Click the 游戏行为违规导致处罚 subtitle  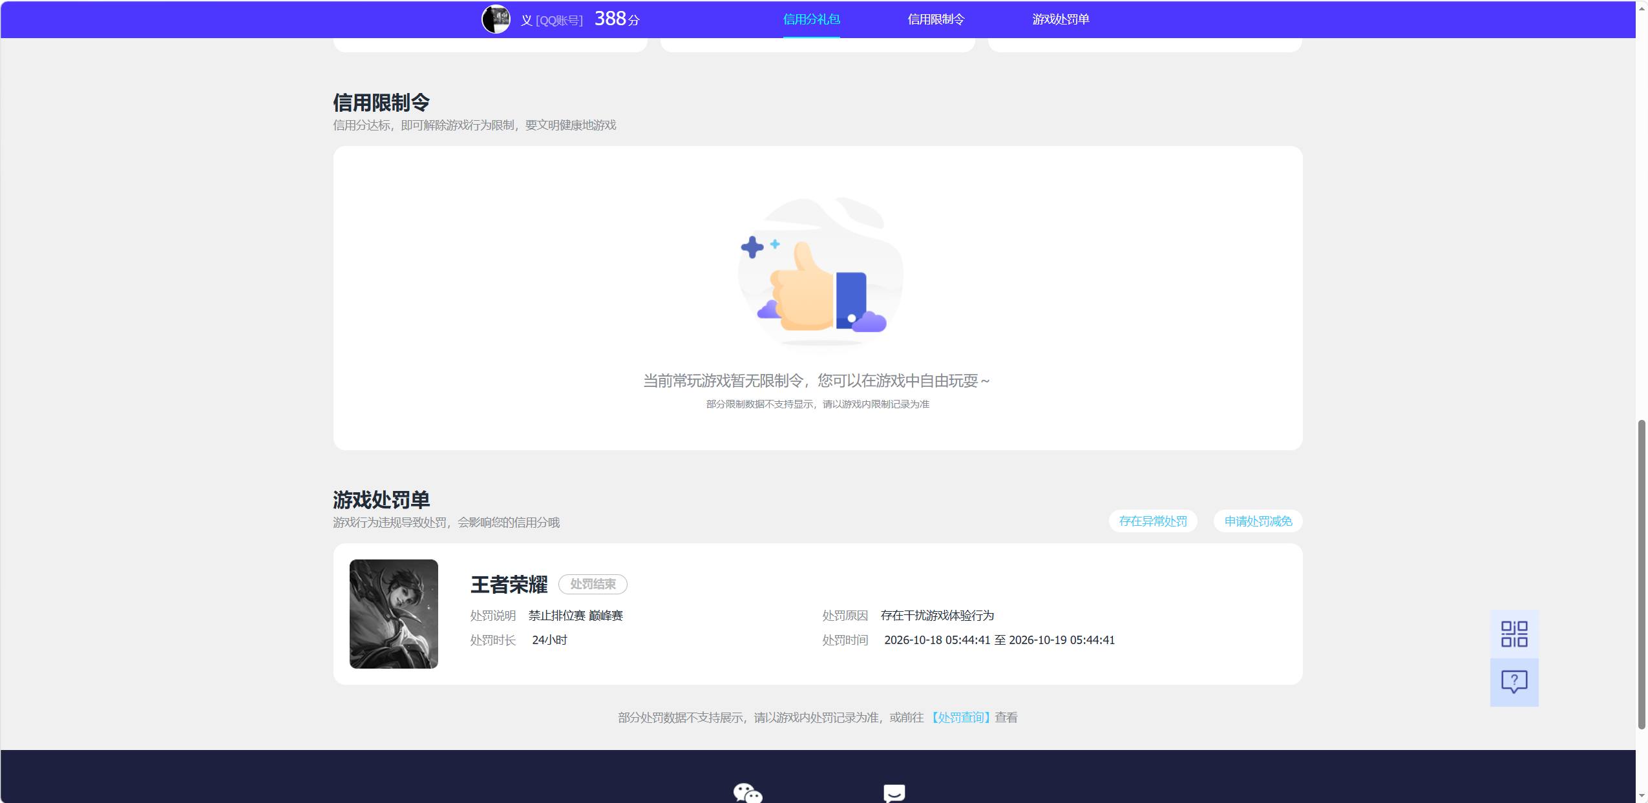pos(446,522)
